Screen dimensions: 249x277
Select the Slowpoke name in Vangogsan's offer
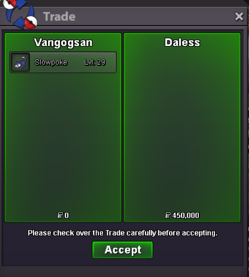(x=51, y=62)
